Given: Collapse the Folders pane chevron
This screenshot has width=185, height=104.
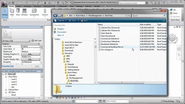Looking at the screenshot, I should click(x=95, y=39).
